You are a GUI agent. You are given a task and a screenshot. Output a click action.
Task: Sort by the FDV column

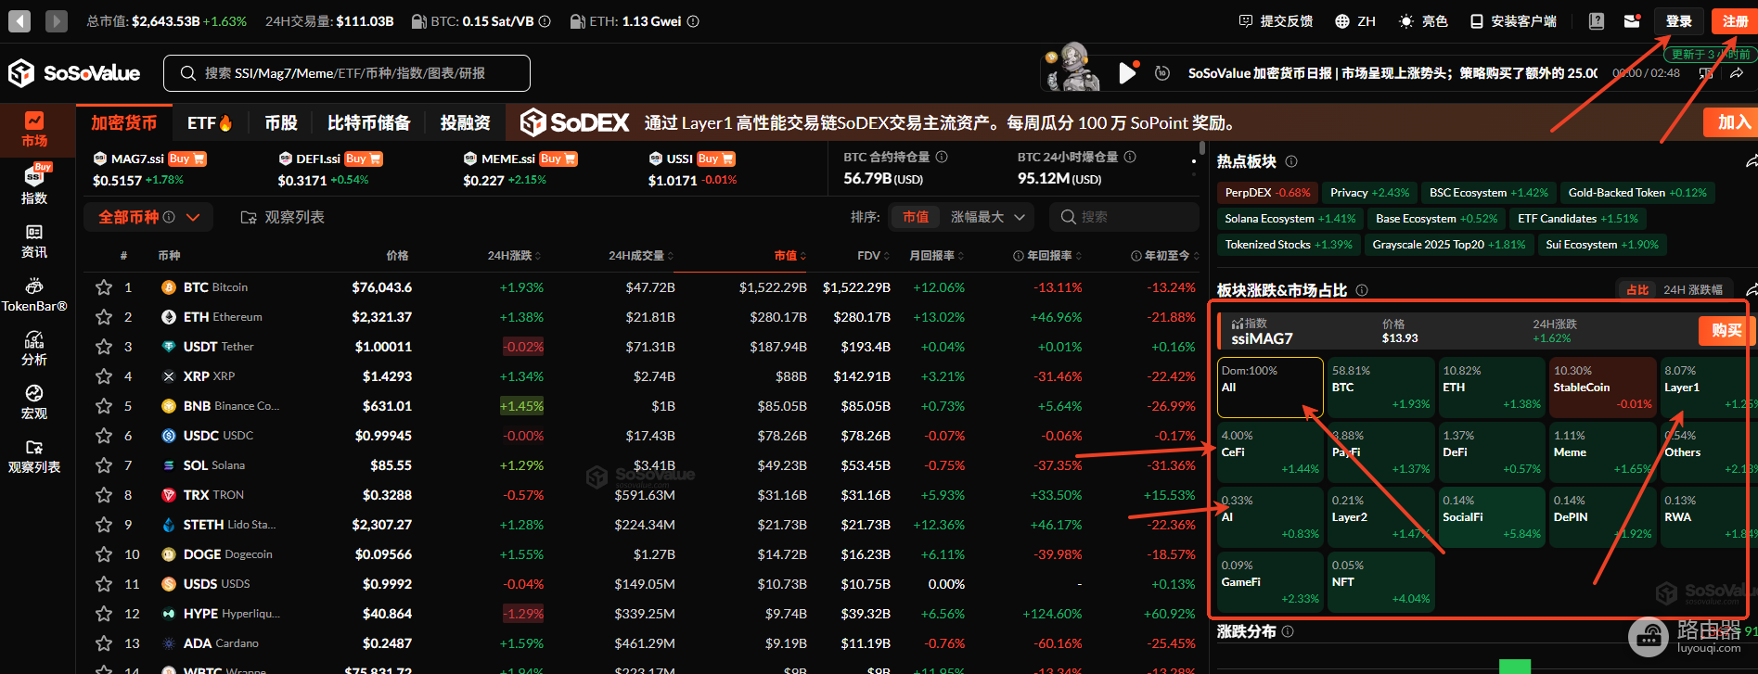coord(873,255)
